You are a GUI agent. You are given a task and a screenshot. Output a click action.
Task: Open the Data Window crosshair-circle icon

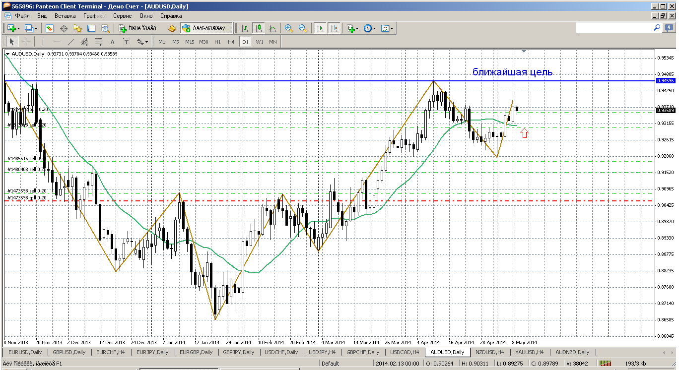pos(64,28)
